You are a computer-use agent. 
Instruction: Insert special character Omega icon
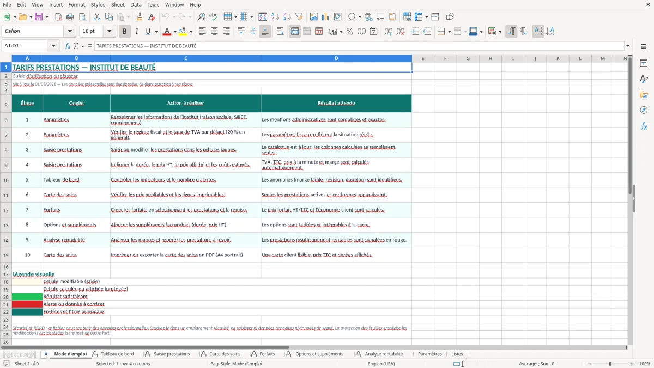pos(352,17)
